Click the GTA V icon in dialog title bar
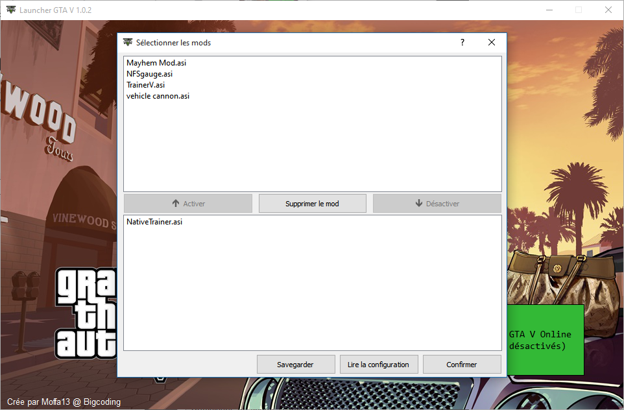Viewport: 624px width, 410px height. [x=128, y=43]
